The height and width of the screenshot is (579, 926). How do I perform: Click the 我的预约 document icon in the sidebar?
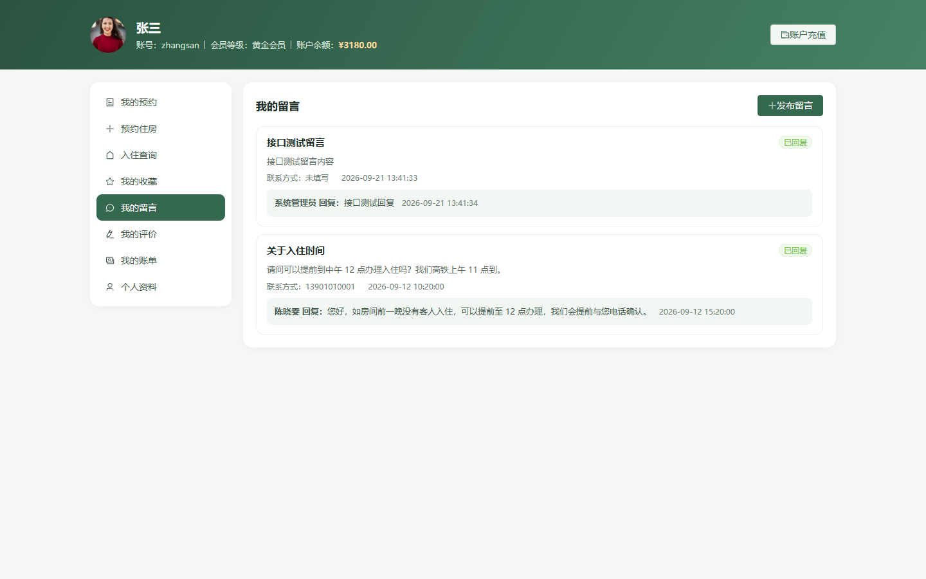(110, 102)
